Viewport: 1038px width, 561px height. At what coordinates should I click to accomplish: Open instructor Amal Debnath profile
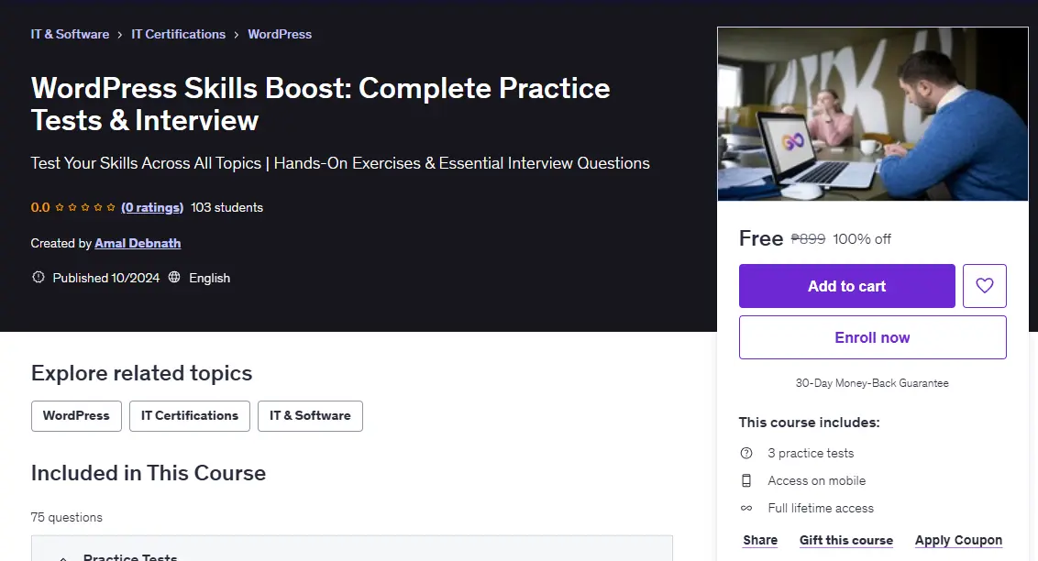pos(138,244)
